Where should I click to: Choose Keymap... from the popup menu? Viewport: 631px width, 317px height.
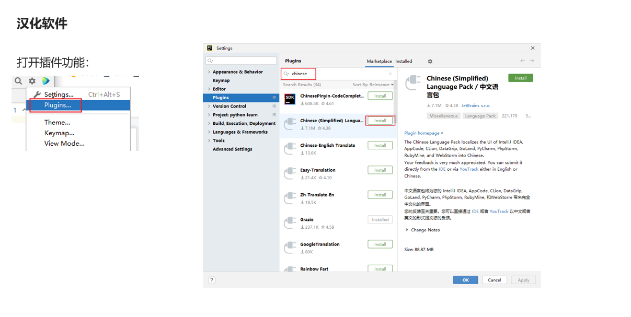59,133
